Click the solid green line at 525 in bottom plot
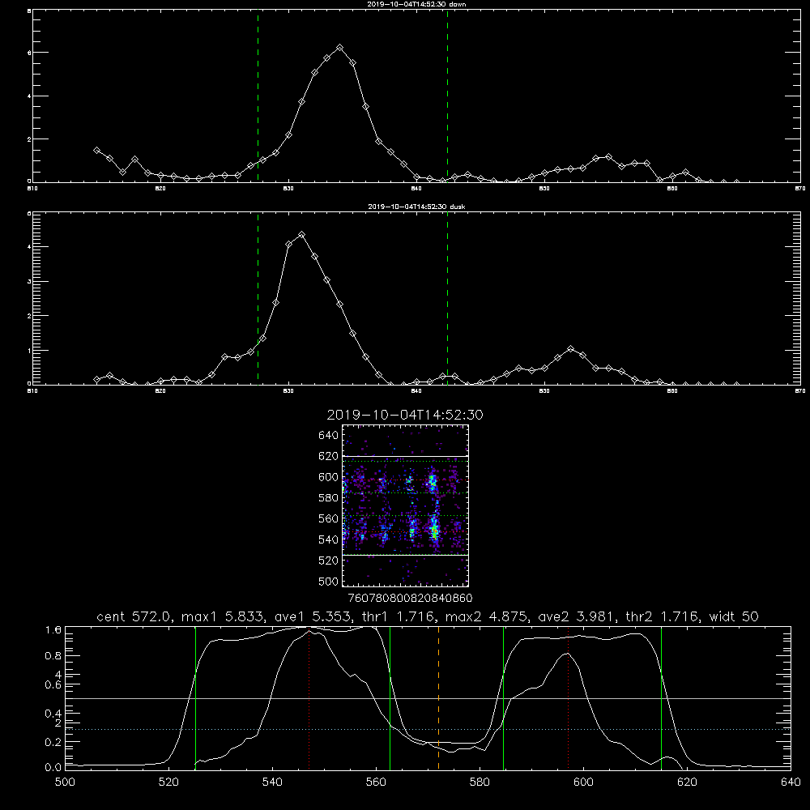 tap(195, 698)
